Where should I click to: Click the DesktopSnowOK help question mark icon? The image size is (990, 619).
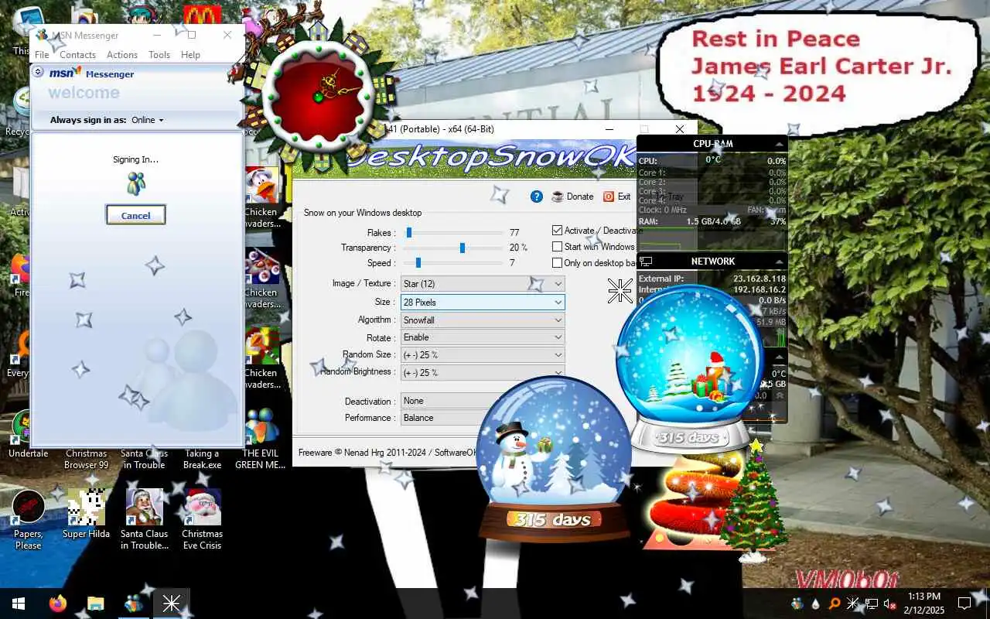click(537, 197)
